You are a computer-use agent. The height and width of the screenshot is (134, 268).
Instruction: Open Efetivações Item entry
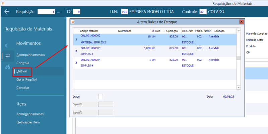click(28, 122)
